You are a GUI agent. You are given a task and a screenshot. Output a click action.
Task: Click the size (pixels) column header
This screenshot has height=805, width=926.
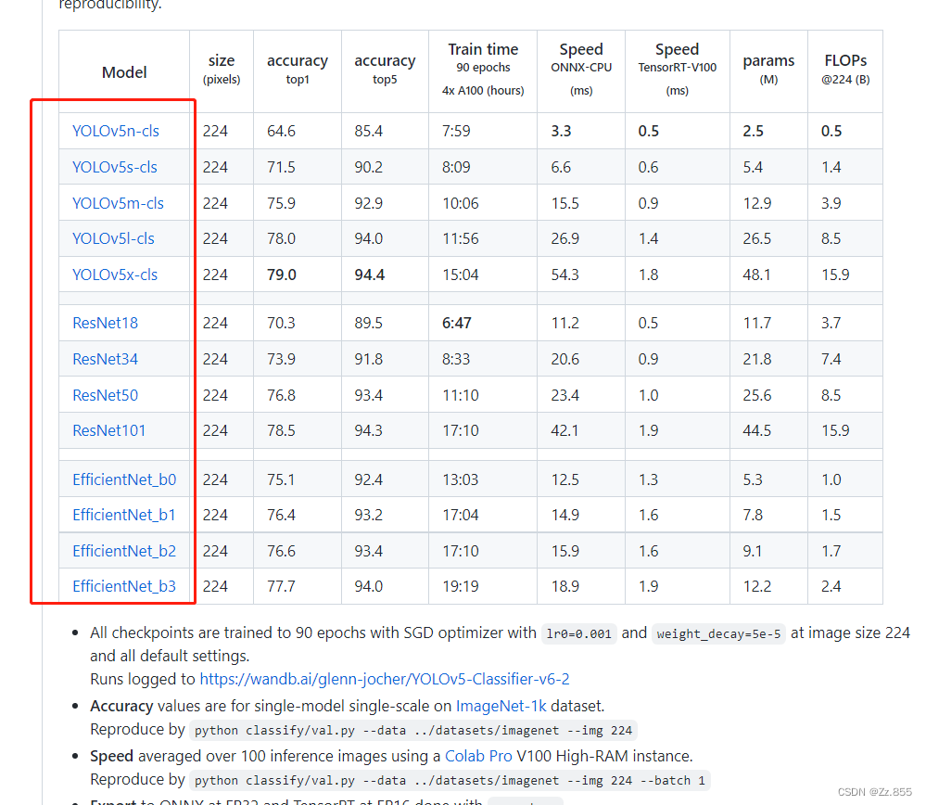pos(222,70)
